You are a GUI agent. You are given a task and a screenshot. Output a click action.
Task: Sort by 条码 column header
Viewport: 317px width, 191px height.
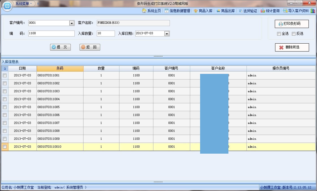(x=60, y=68)
